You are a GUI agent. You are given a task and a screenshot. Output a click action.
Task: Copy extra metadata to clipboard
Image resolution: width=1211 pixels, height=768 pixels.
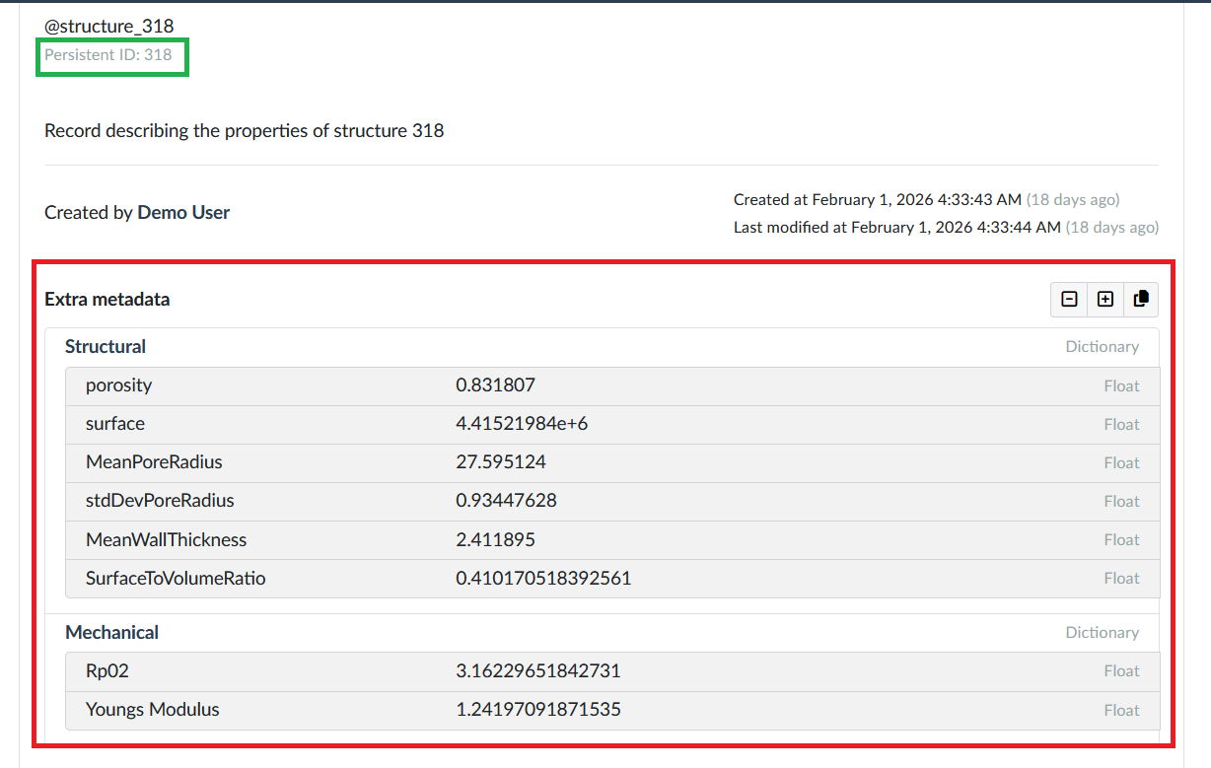point(1141,299)
